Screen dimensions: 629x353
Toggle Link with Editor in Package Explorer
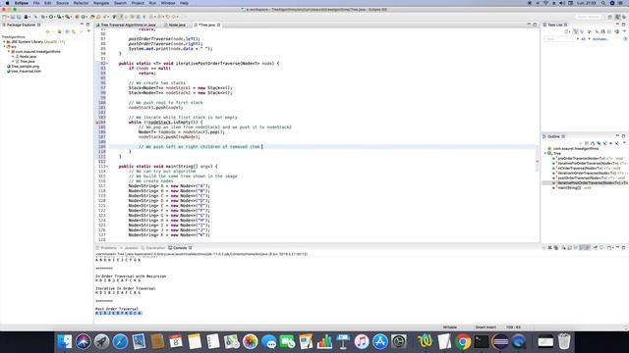[x=74, y=31]
